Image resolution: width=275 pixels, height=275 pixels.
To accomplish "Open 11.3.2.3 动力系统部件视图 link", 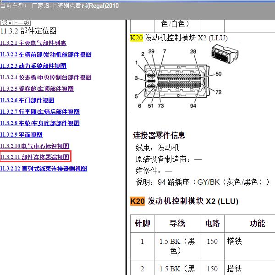I will [x=33, y=66].
